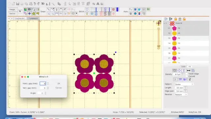Click the blue cross move icon
Viewport: 211px width, 119px height.
tap(29, 14)
